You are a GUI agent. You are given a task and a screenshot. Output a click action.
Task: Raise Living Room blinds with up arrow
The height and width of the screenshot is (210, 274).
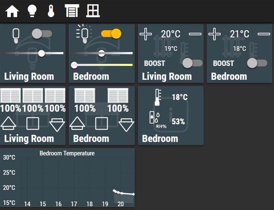8,123
